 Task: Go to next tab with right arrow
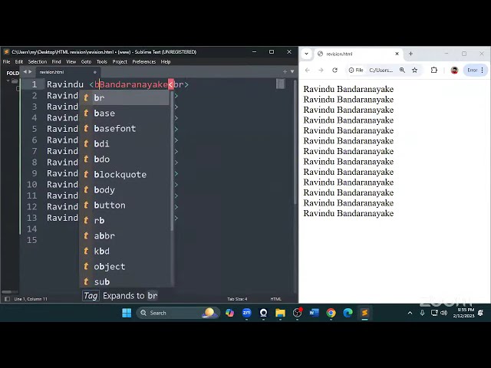point(30,71)
